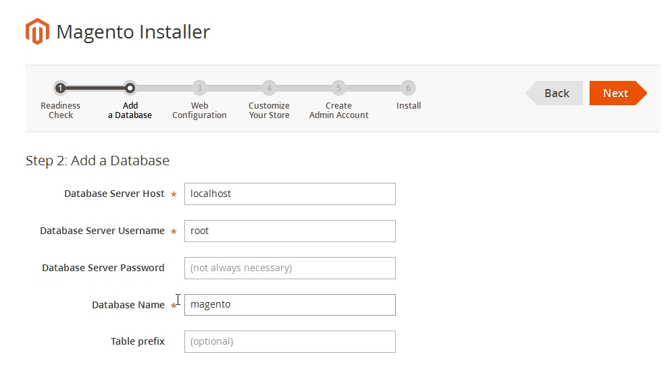Select step 3 Web Configuration circle

[199, 88]
